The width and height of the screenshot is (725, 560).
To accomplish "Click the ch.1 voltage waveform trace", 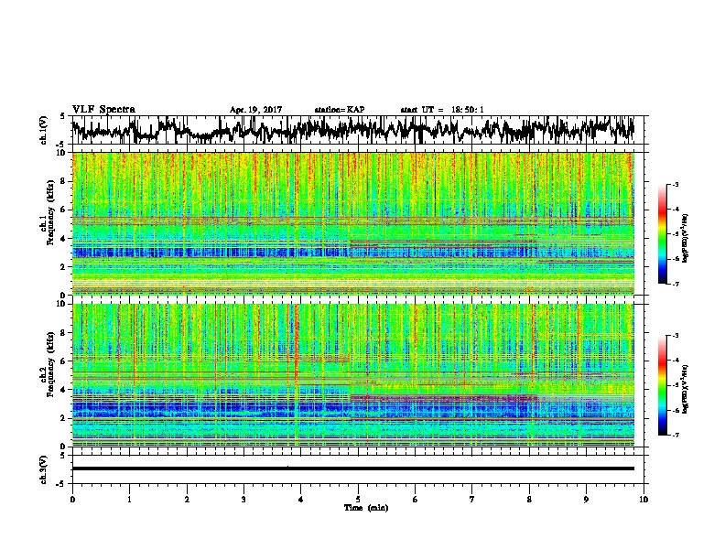I will [352, 129].
